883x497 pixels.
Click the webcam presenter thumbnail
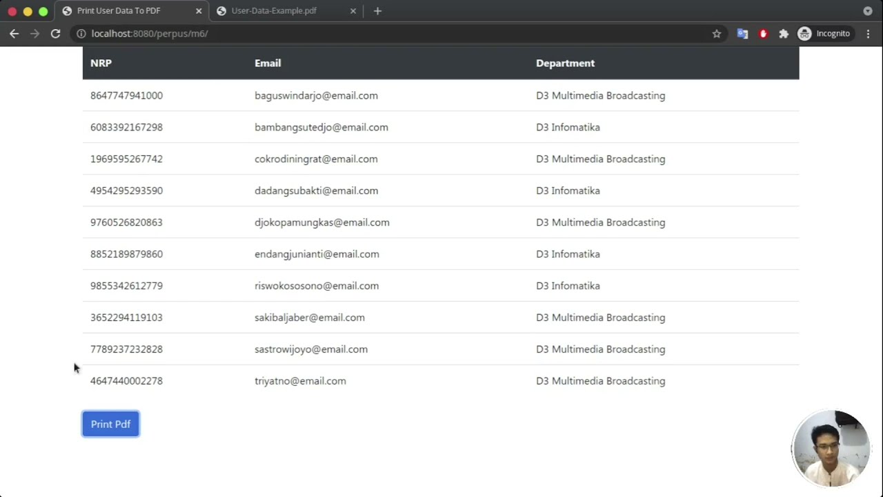[831, 449]
